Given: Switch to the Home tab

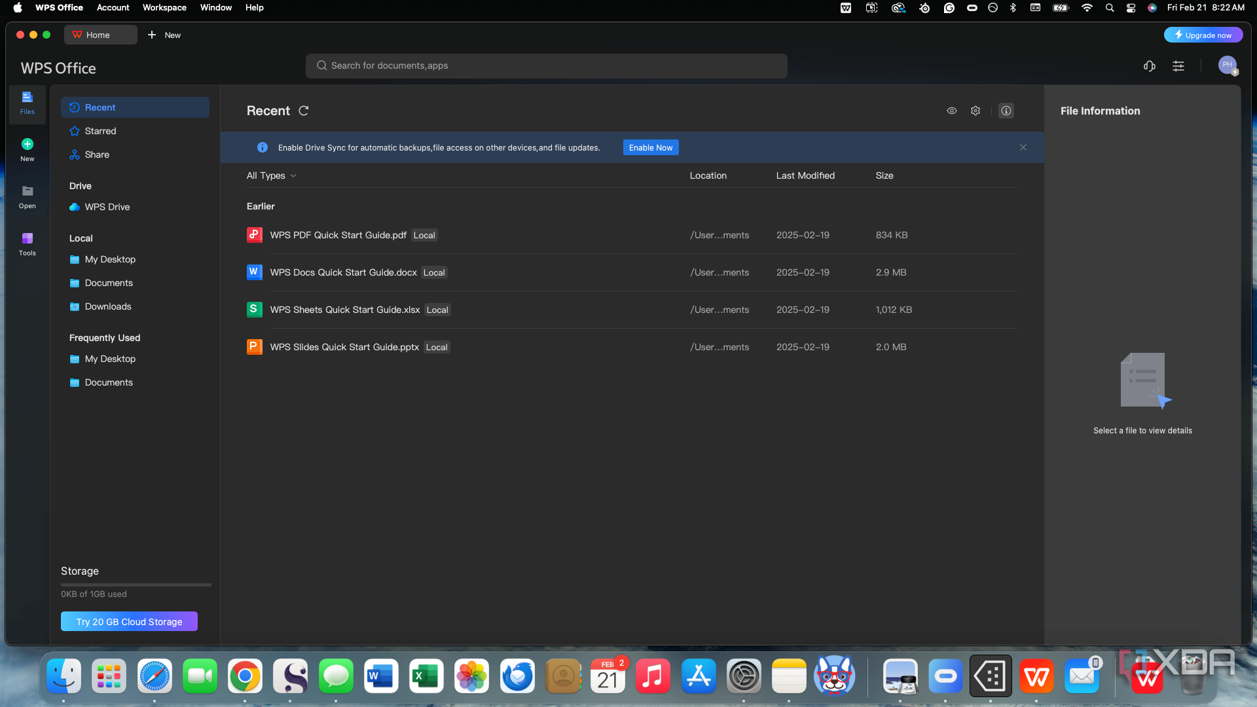Looking at the screenshot, I should tap(101, 35).
